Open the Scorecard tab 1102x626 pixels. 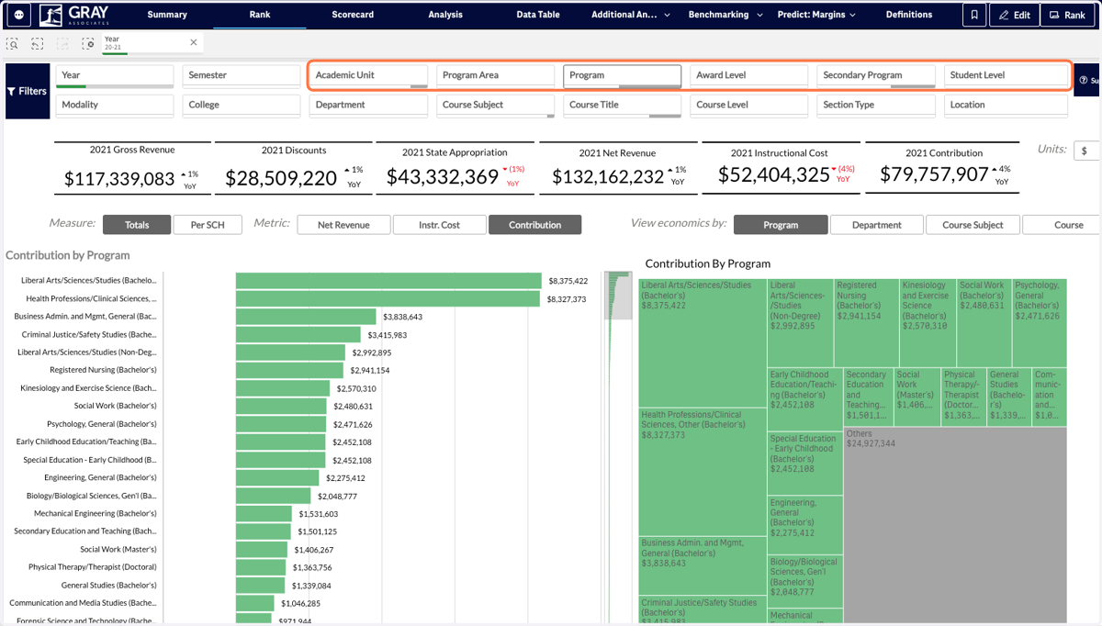[x=353, y=15]
